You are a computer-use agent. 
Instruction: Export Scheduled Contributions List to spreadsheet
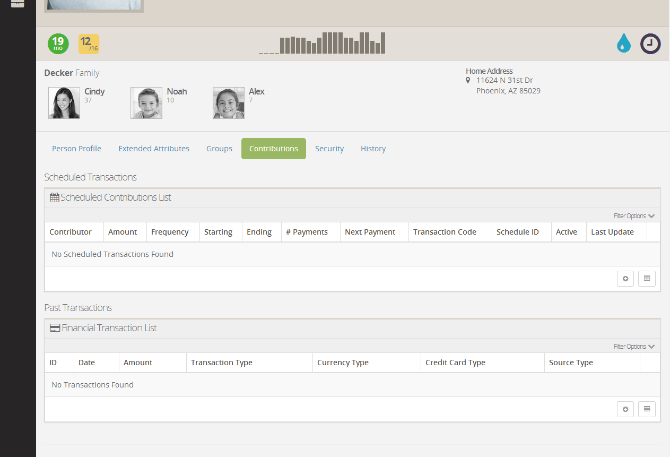[x=647, y=279]
